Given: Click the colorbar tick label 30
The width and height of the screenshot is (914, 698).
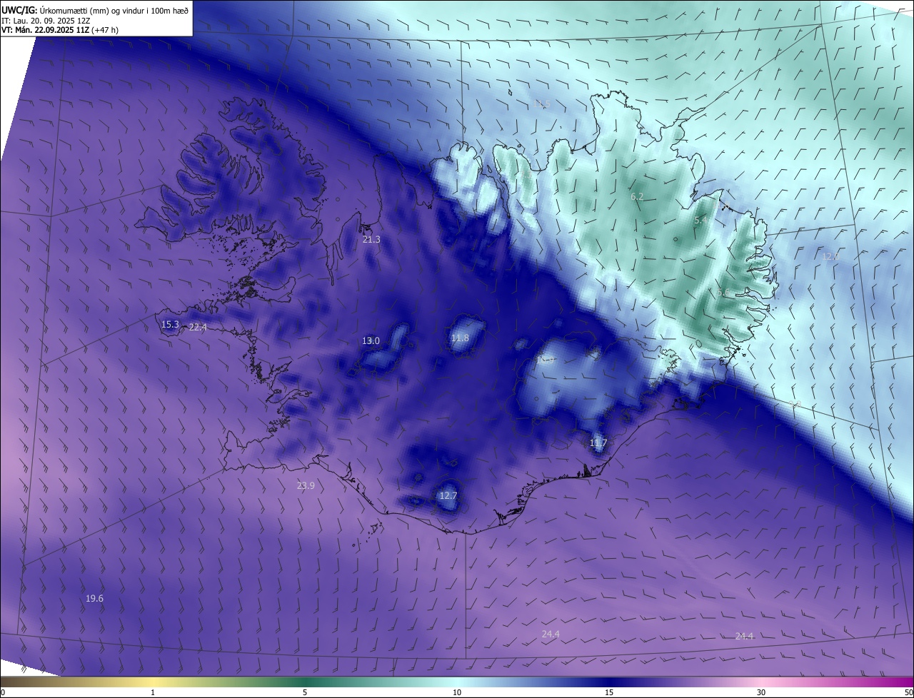Looking at the screenshot, I should click(x=761, y=692).
